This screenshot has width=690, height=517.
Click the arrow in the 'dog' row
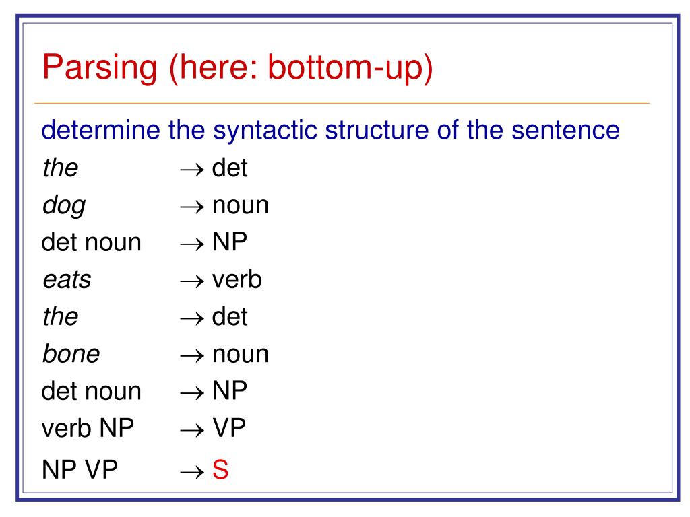(192, 207)
